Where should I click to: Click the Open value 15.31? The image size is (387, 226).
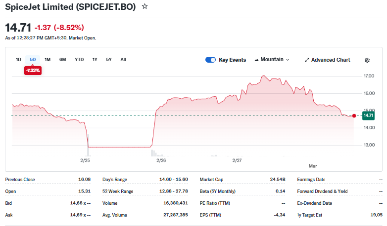(85, 191)
